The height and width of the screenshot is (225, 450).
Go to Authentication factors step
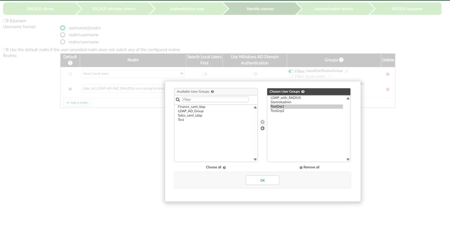334,9
